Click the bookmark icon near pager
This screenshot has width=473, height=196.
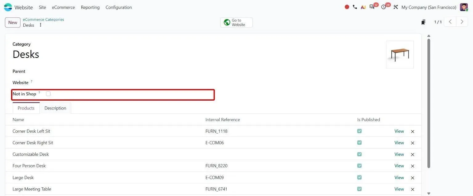(423, 22)
